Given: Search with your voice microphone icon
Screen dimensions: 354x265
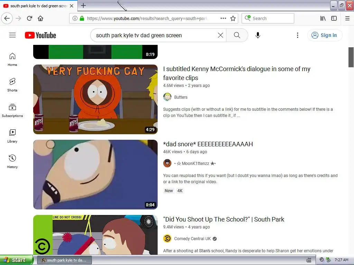Looking at the screenshot, I should 258,35.
